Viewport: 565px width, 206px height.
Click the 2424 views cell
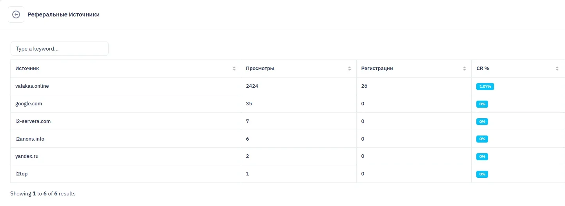click(x=252, y=86)
